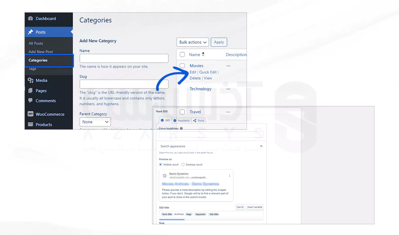Click the Posts pushpin icon

[30, 32]
